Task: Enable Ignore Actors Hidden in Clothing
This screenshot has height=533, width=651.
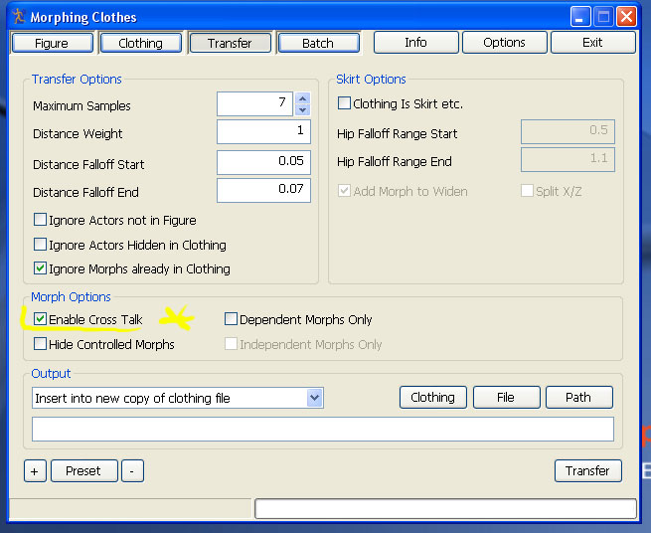Action: pyautogui.click(x=41, y=245)
